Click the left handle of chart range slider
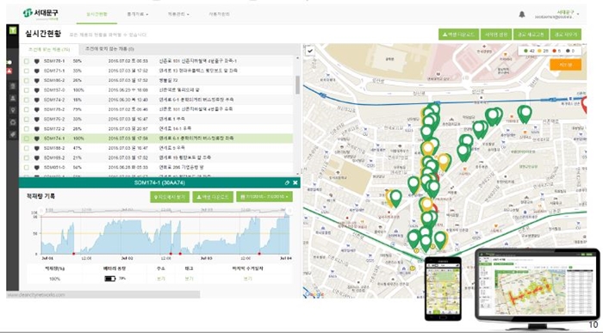Viewport: 603px width, 333px height. coord(41,211)
